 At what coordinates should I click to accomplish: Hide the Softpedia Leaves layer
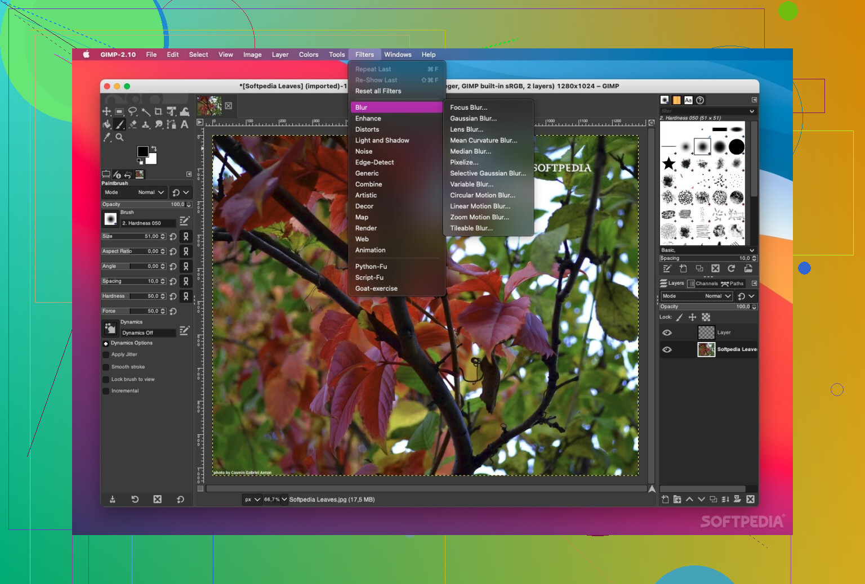click(x=667, y=349)
